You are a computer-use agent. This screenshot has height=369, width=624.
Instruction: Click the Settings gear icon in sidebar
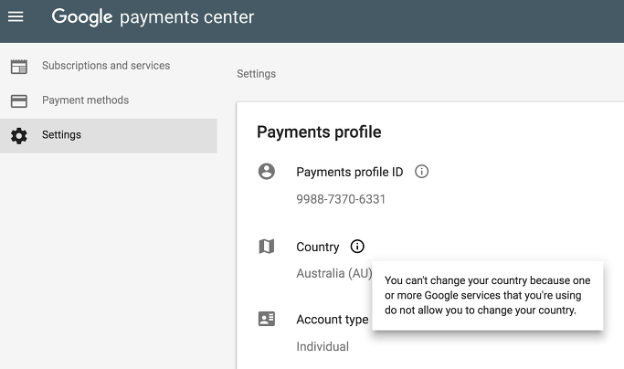[x=18, y=135]
